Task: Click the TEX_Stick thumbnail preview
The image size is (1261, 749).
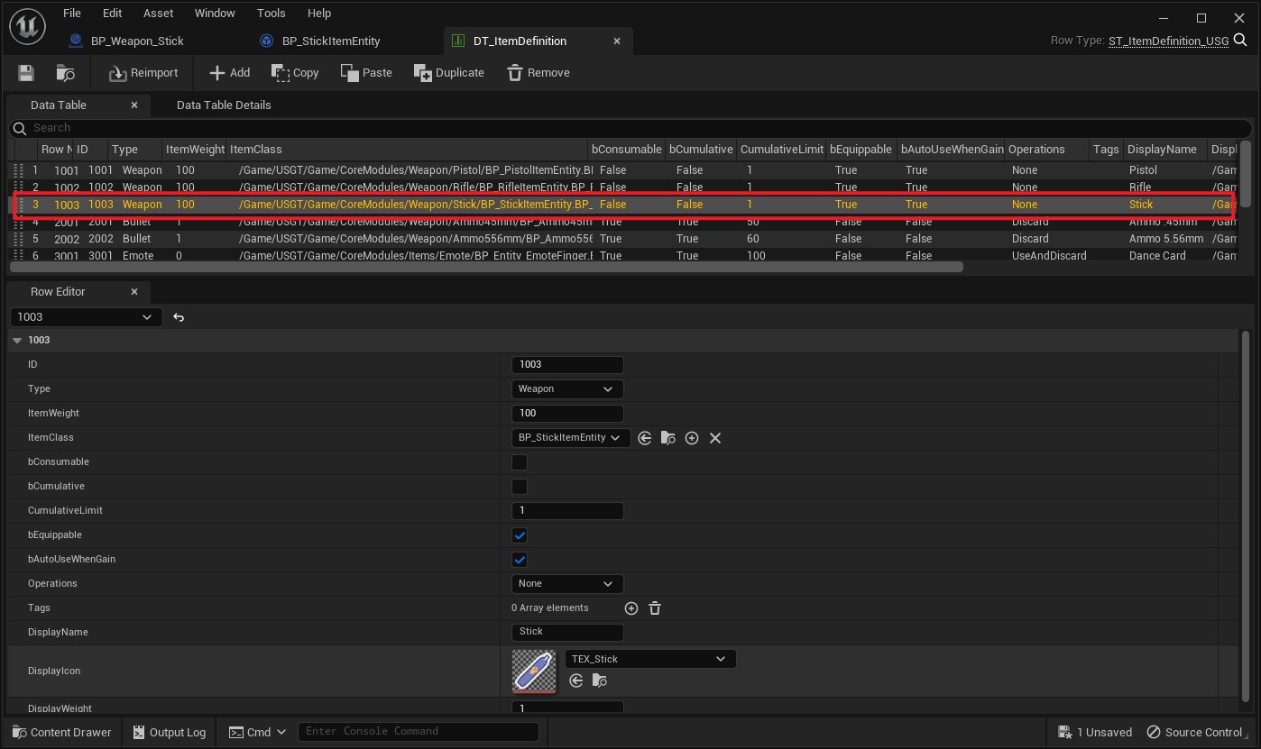Action: click(534, 671)
